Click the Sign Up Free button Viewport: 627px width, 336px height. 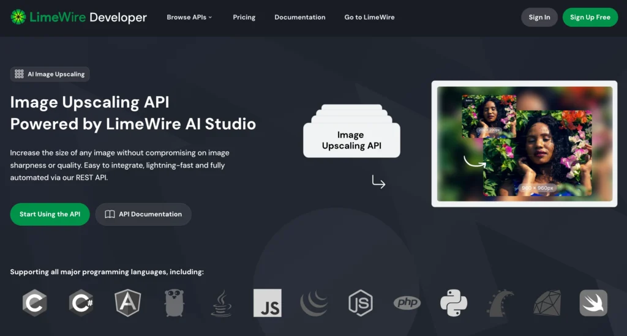(590, 17)
